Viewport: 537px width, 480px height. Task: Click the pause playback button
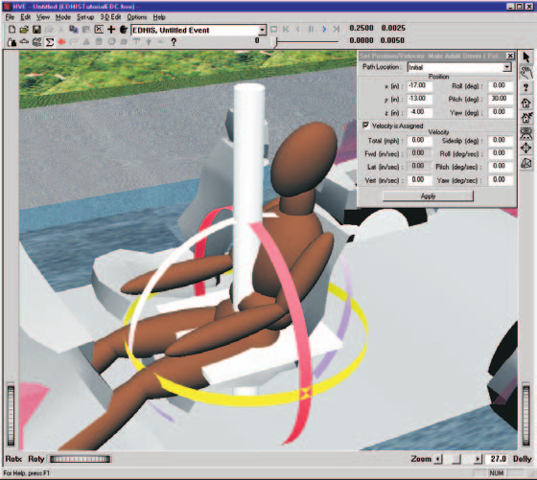pos(311,30)
